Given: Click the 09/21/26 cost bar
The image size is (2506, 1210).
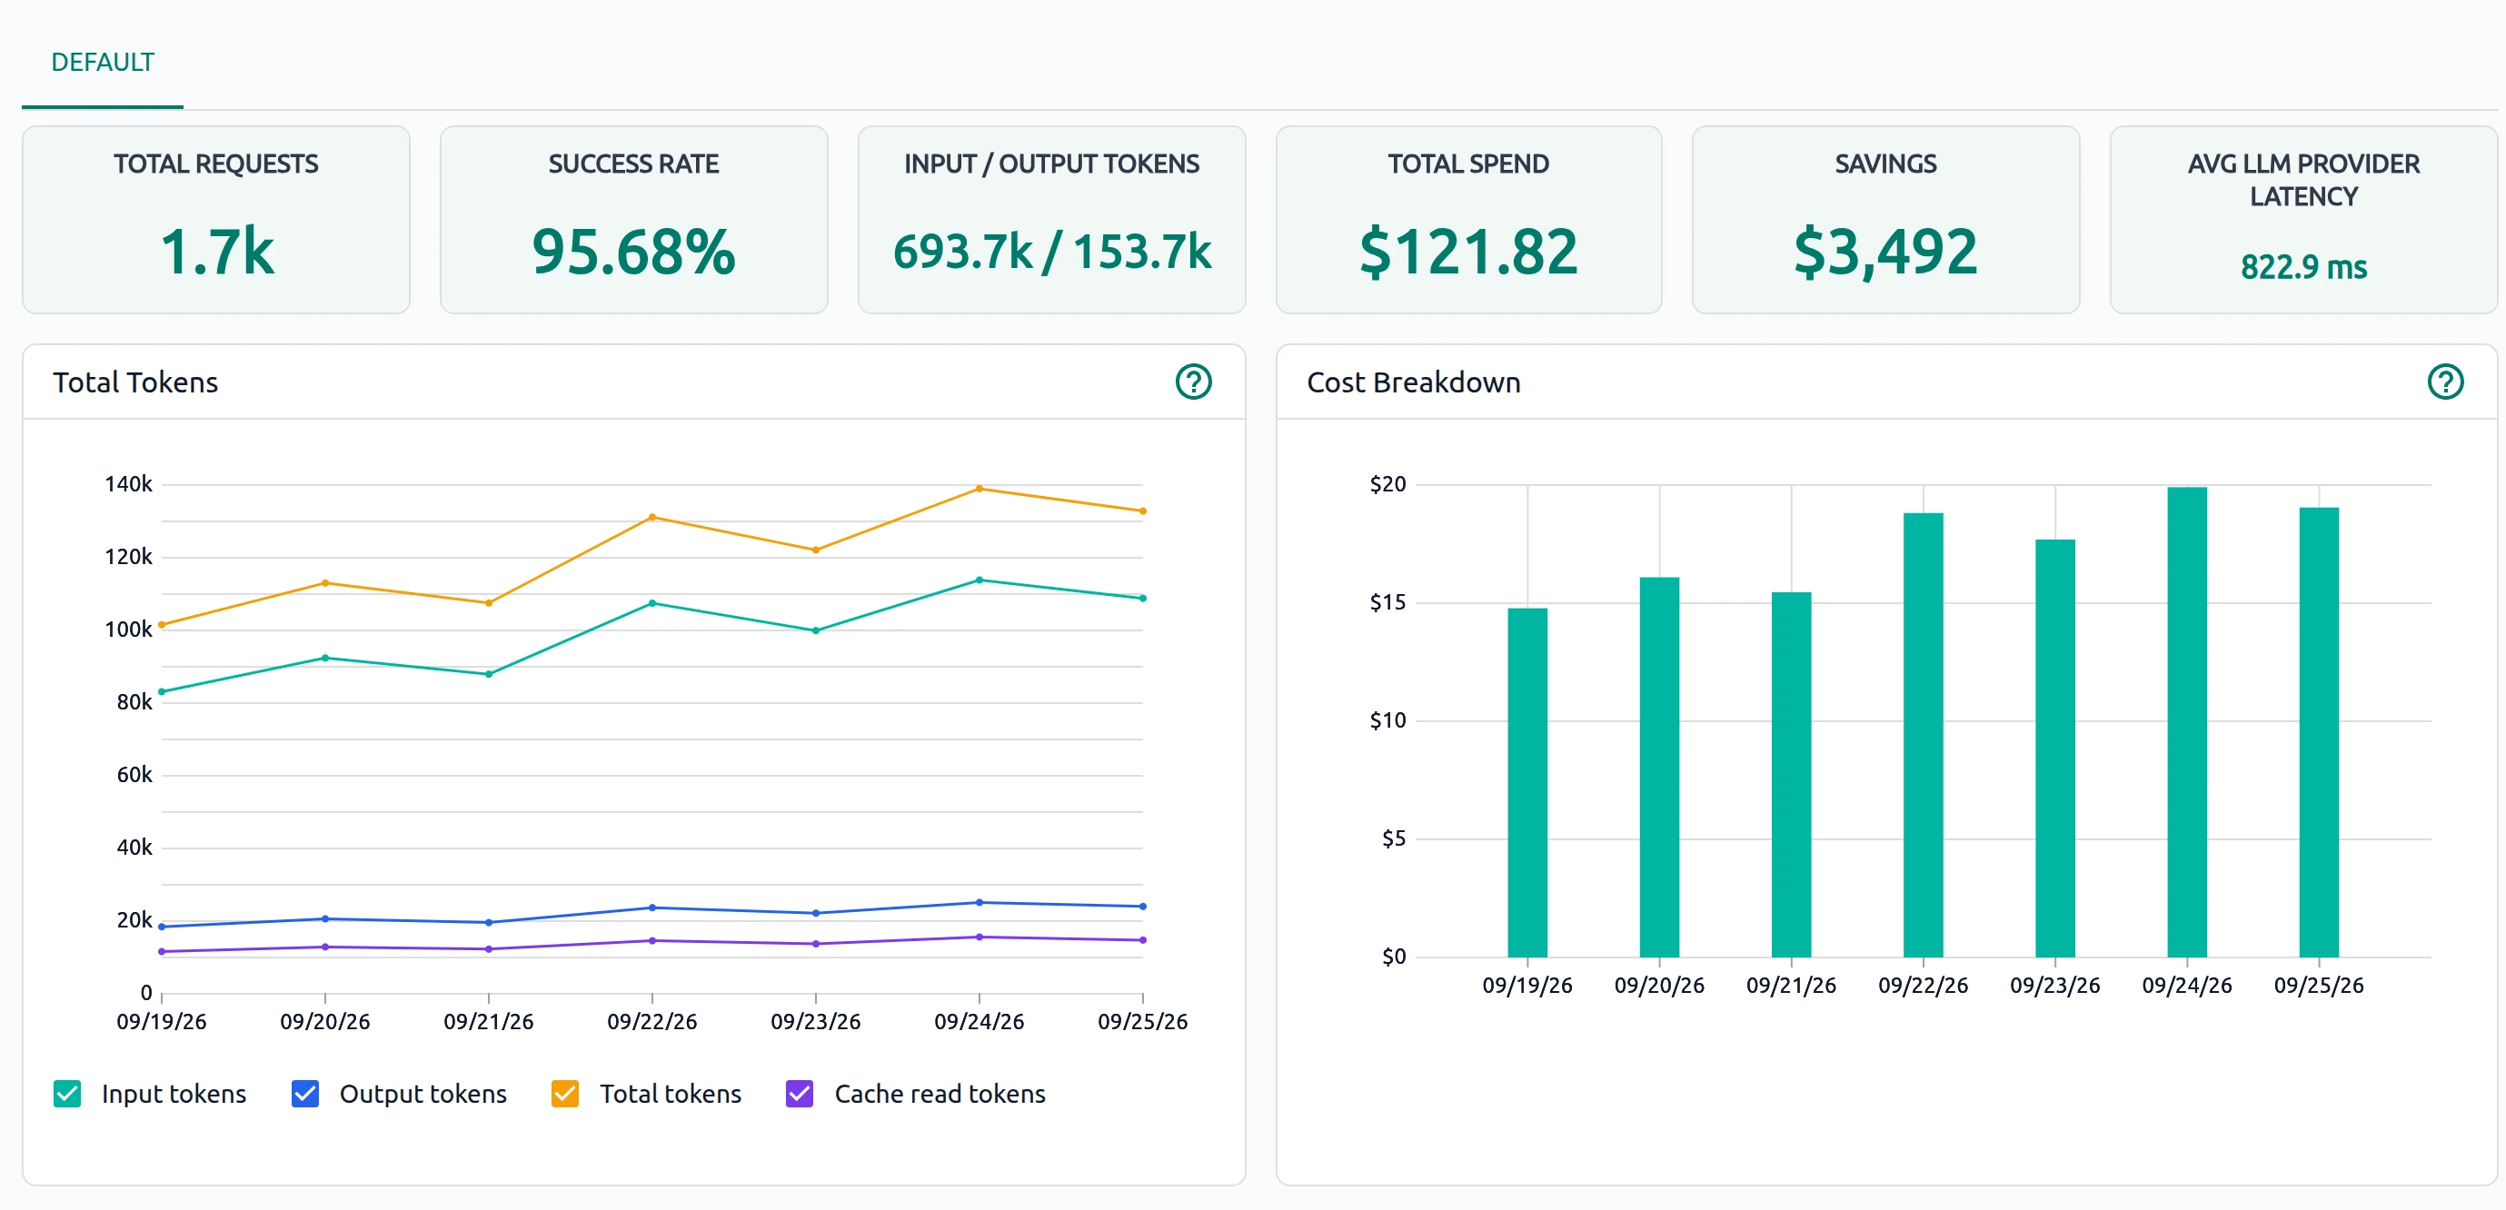Looking at the screenshot, I should (x=1791, y=775).
